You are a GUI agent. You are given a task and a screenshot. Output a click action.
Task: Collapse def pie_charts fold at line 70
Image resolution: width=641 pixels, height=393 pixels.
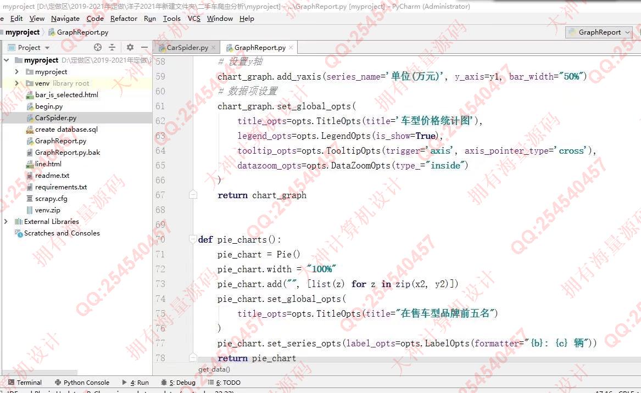[193, 239]
